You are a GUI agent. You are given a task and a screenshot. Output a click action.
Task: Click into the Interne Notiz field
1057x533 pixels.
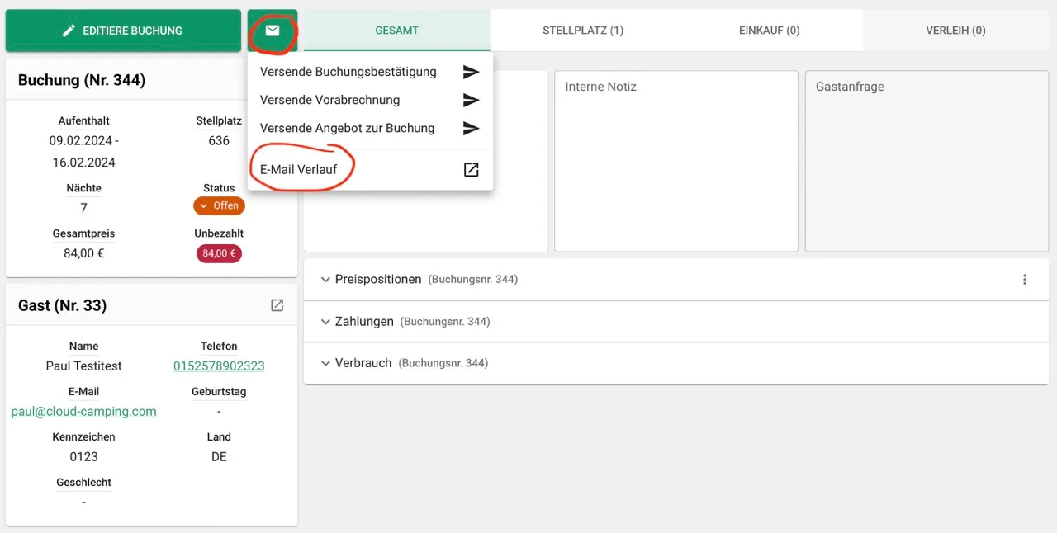click(676, 161)
